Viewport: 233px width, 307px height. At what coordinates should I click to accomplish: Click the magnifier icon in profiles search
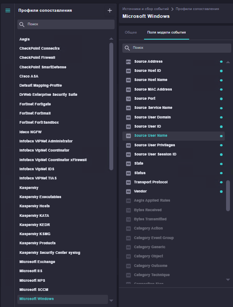coord(22,24)
